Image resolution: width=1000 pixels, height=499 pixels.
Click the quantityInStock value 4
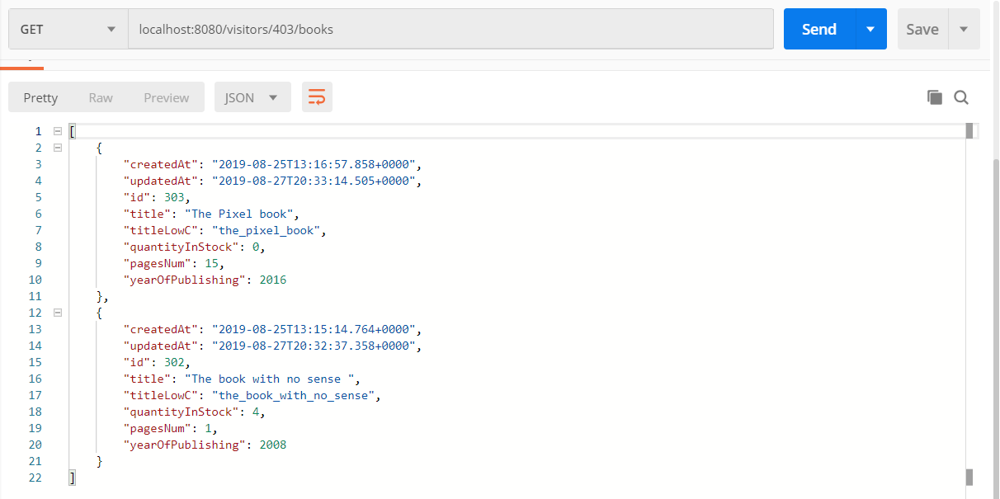coord(257,412)
